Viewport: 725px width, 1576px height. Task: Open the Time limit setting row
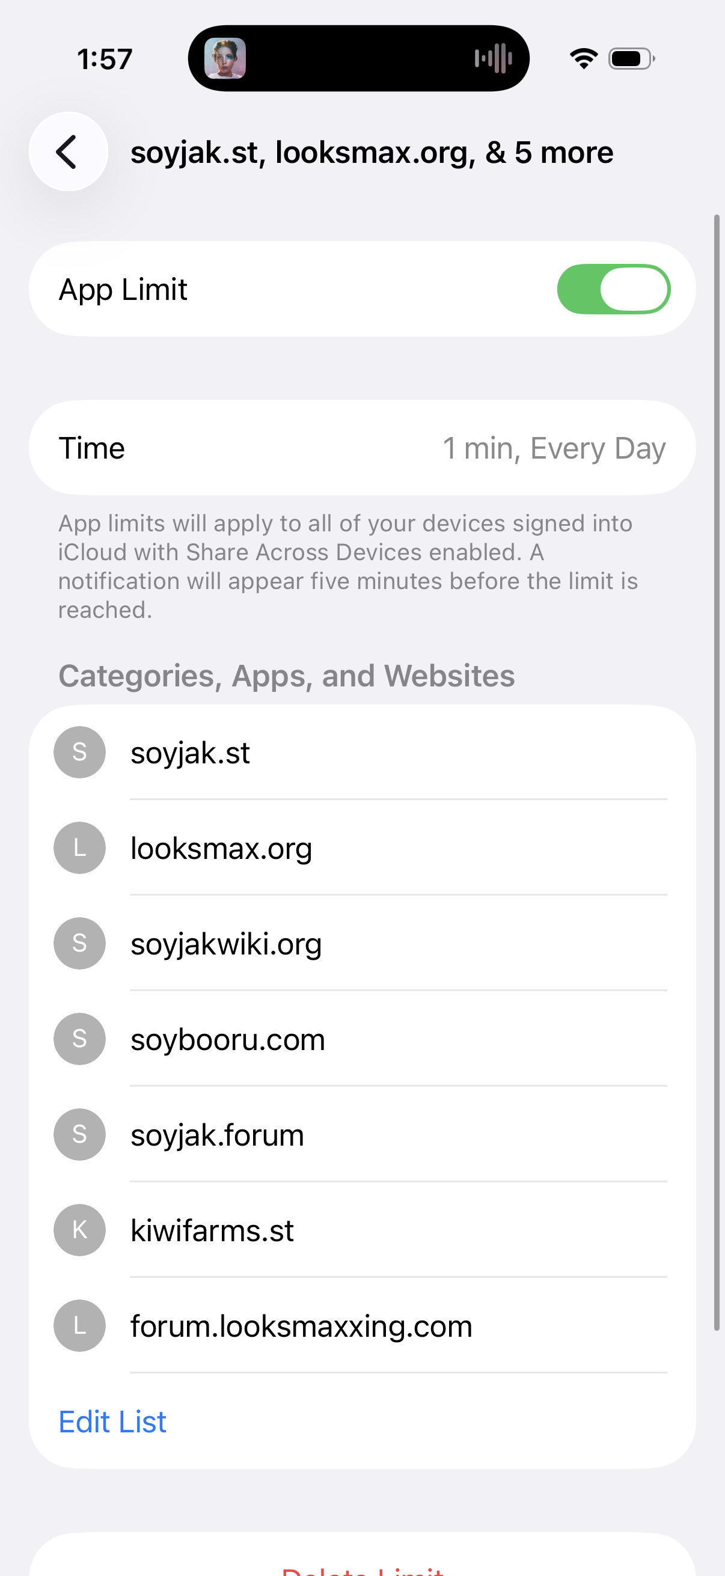click(x=362, y=448)
